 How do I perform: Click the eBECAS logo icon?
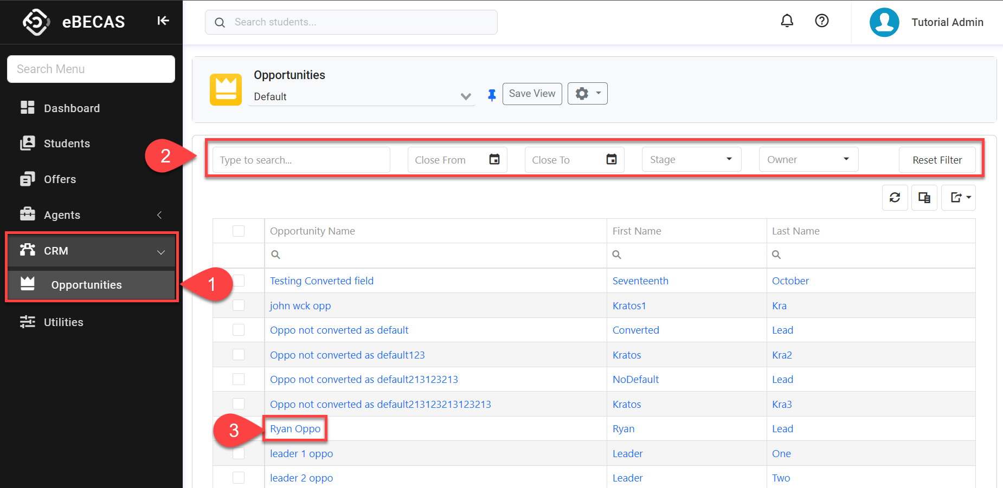(x=36, y=22)
